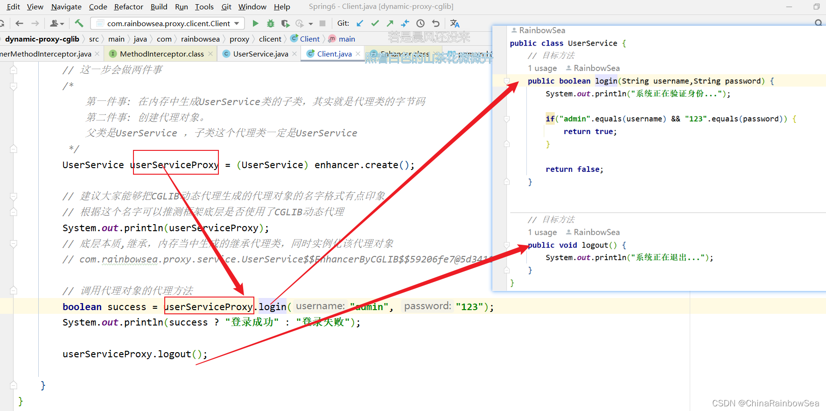This screenshot has width=826, height=411.
Task: Collapse the block comment at /* line
Action: point(14,86)
